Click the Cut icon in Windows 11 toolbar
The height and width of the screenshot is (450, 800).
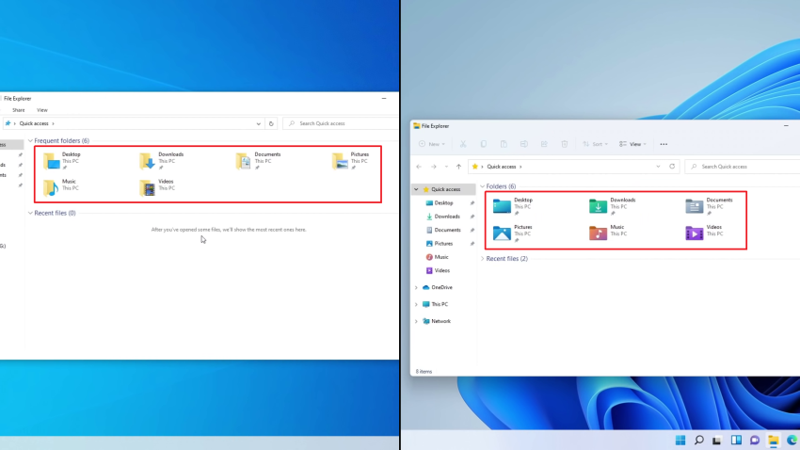463,144
